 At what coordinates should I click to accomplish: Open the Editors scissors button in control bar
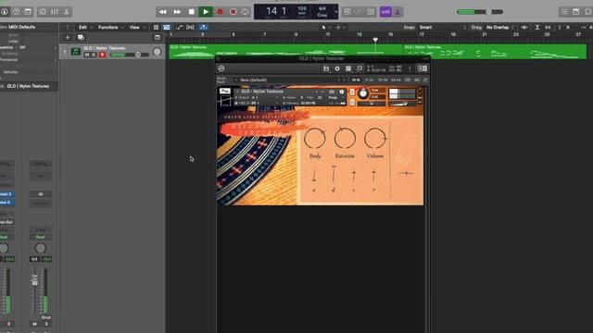point(67,12)
